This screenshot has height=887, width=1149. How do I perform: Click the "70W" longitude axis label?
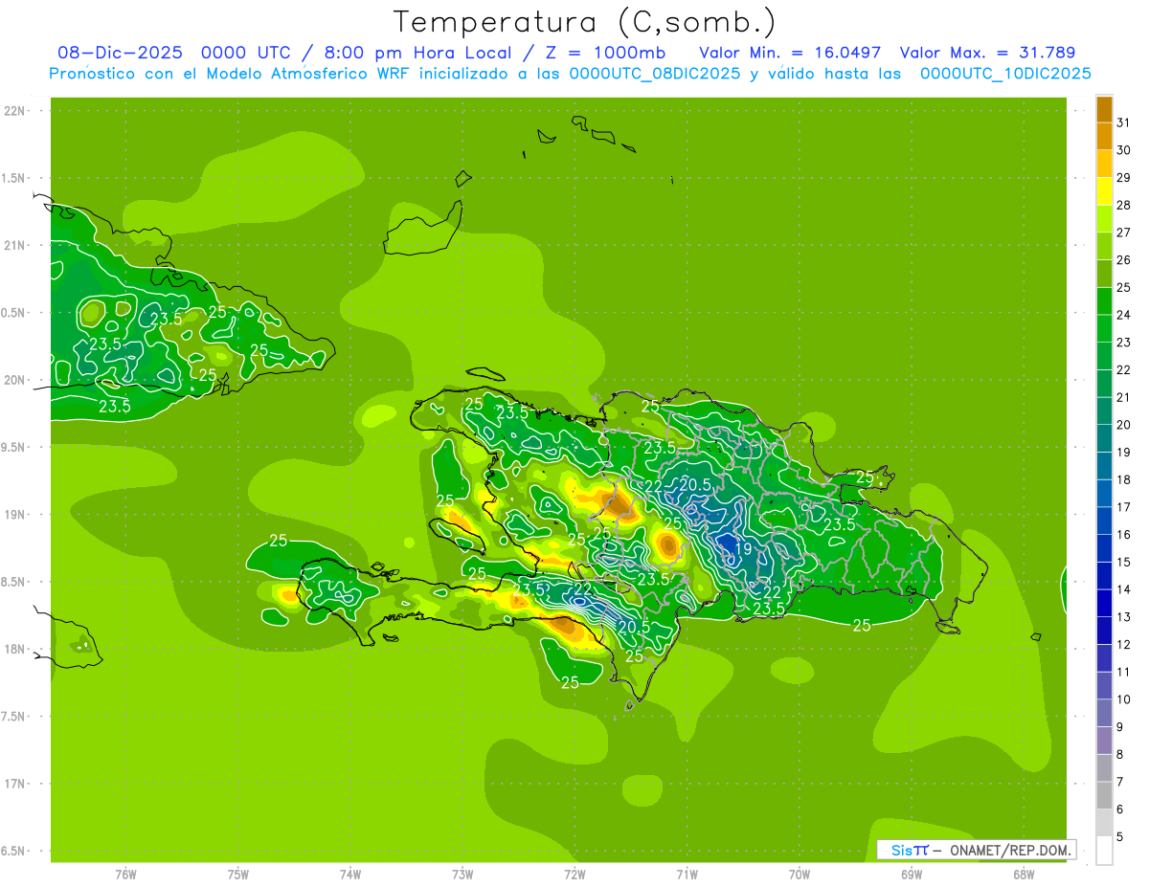point(800,875)
